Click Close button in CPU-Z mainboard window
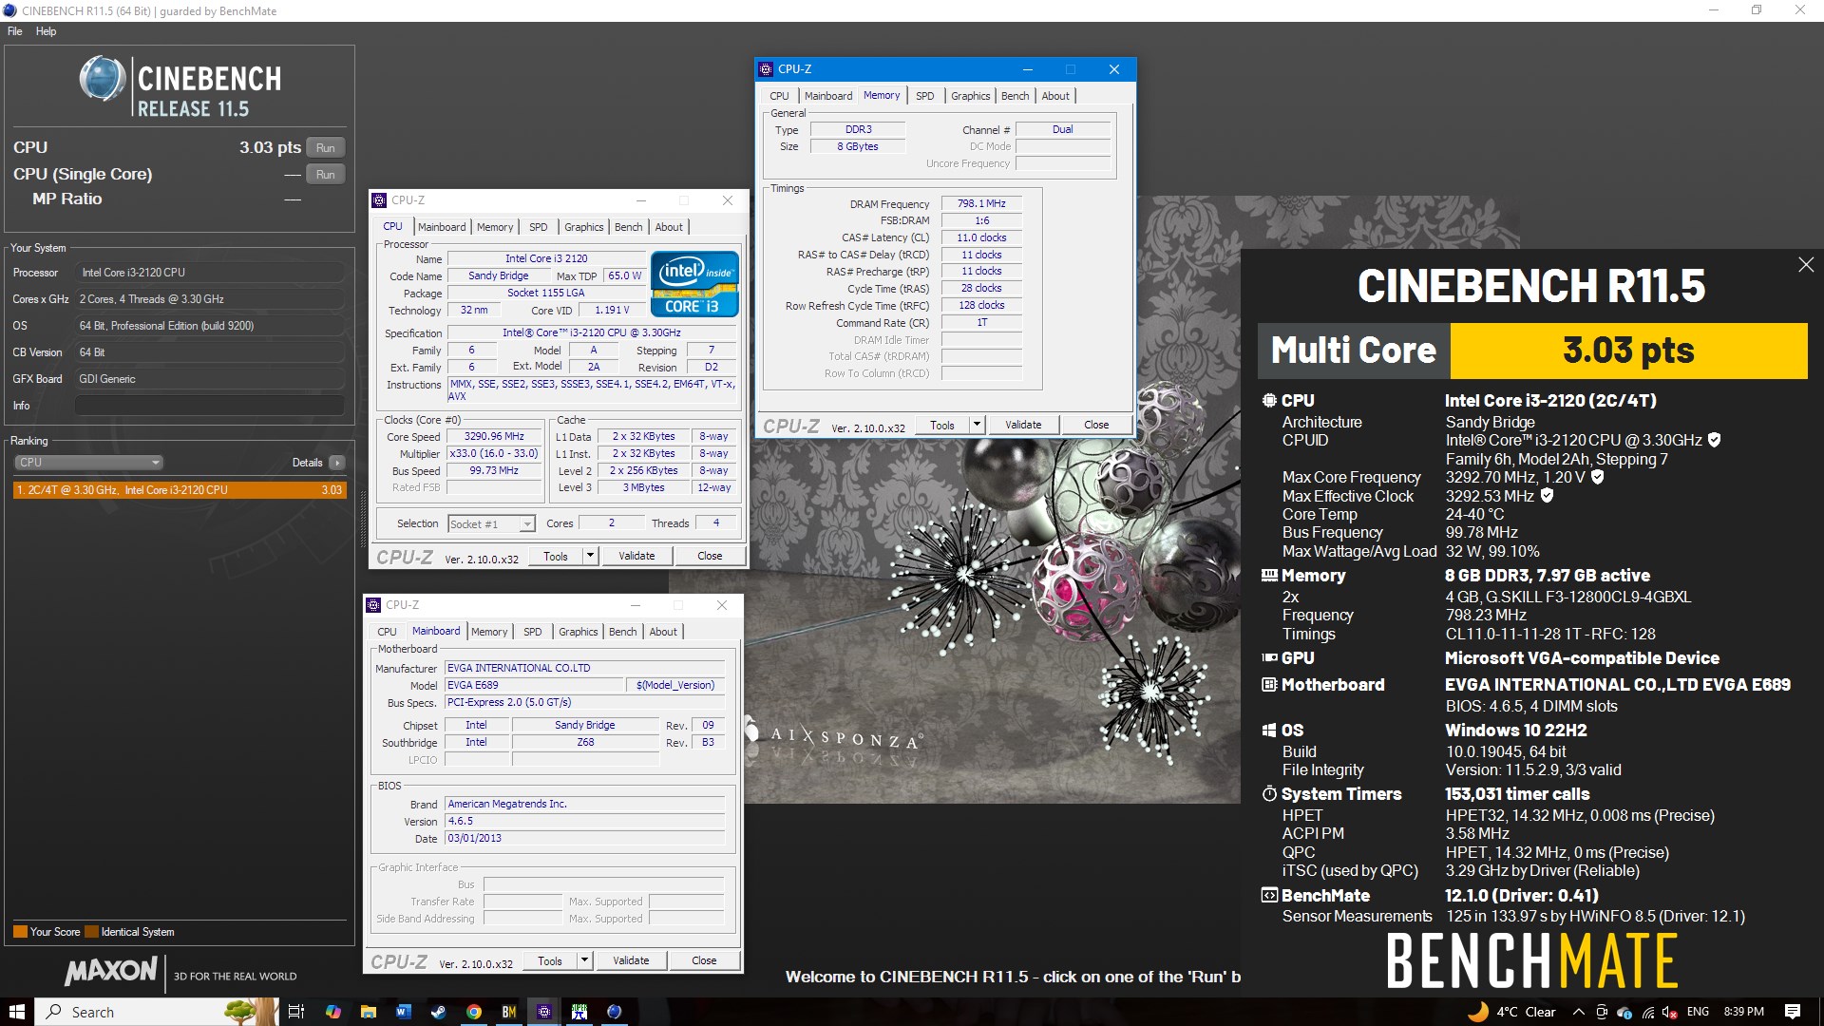The image size is (1824, 1026). (704, 960)
